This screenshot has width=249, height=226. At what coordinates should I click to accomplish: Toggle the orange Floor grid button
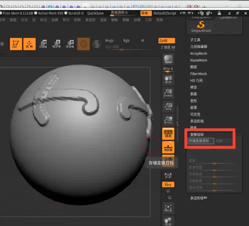(168, 147)
